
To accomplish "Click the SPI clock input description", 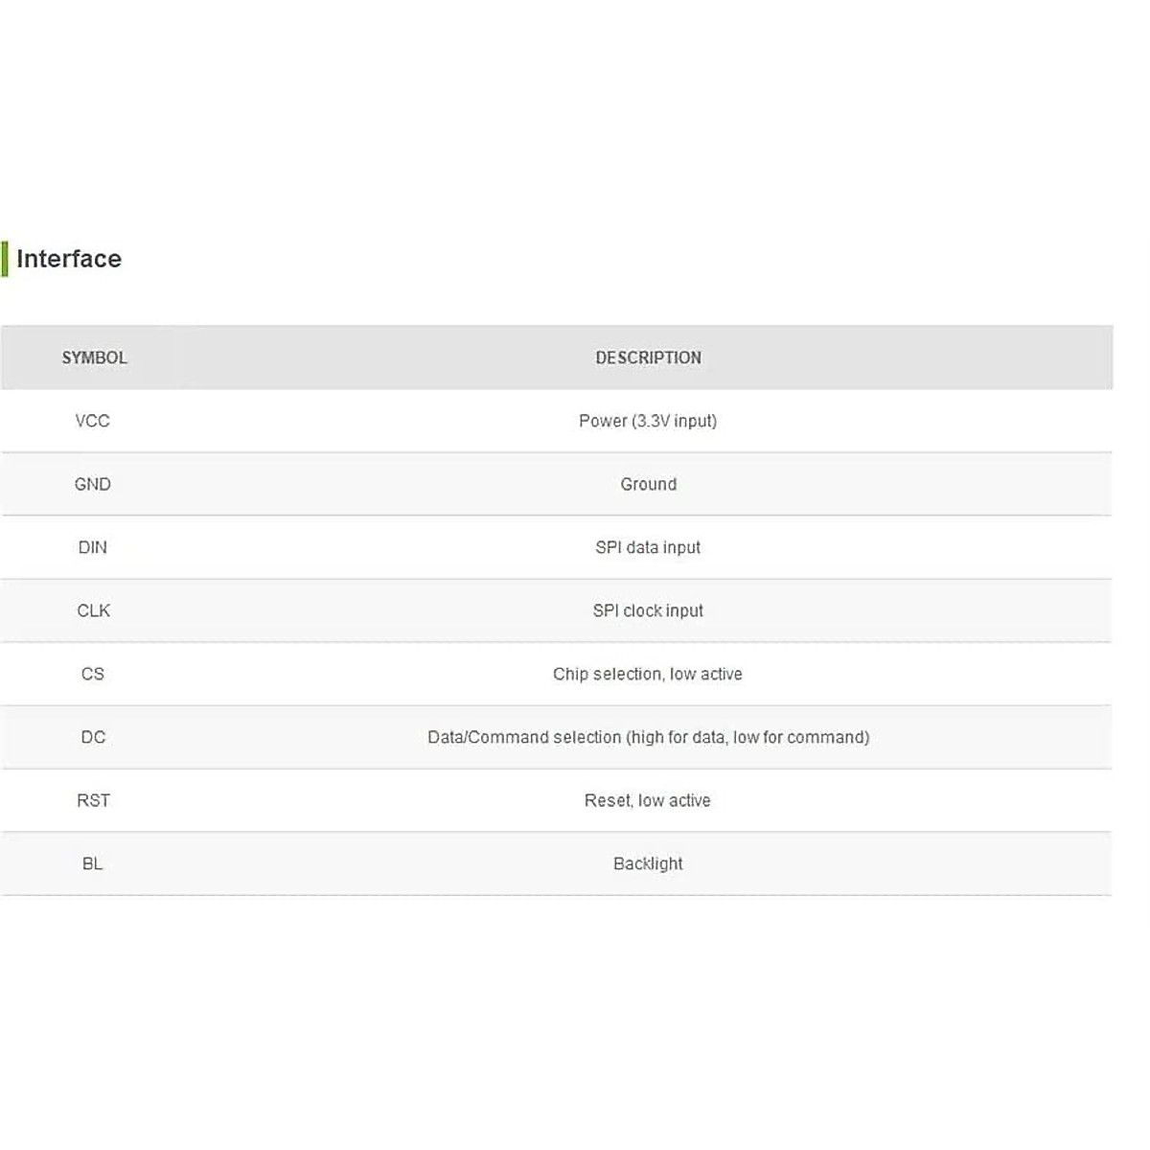I will point(648,610).
